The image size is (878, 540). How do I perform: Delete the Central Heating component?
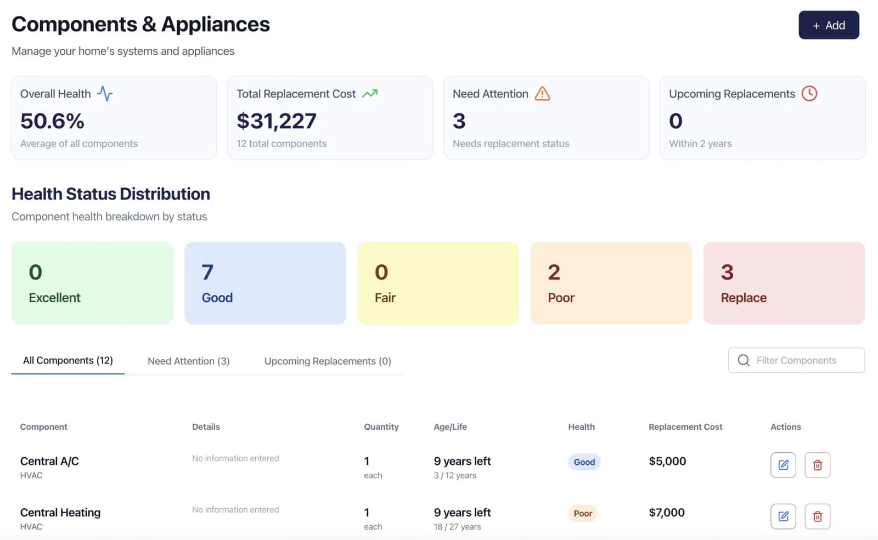[817, 516]
